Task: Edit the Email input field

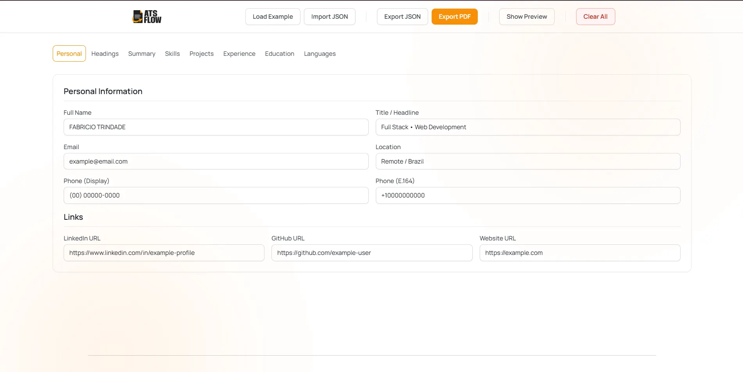Action: point(216,162)
